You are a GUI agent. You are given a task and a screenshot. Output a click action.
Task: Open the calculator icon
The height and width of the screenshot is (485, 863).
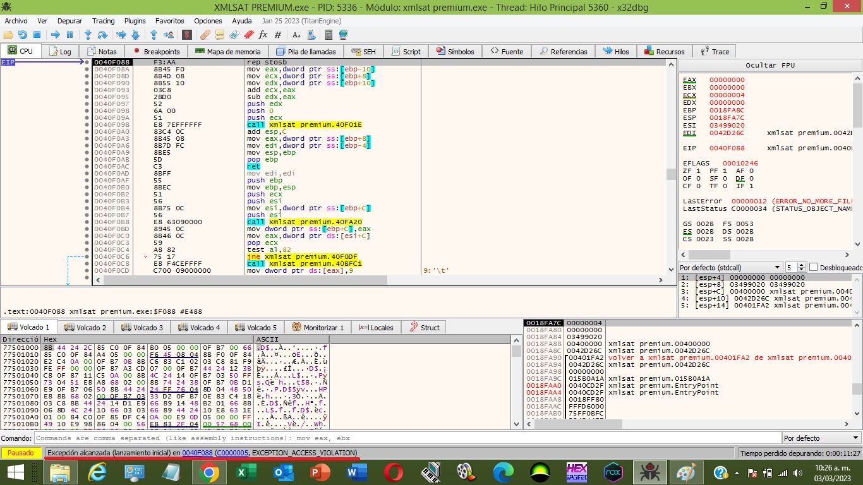pyautogui.click(x=329, y=35)
